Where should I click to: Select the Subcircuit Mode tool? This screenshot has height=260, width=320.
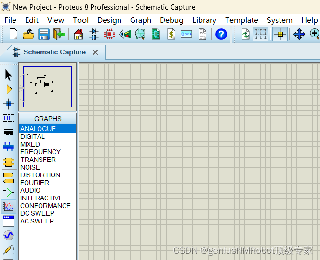(9, 162)
